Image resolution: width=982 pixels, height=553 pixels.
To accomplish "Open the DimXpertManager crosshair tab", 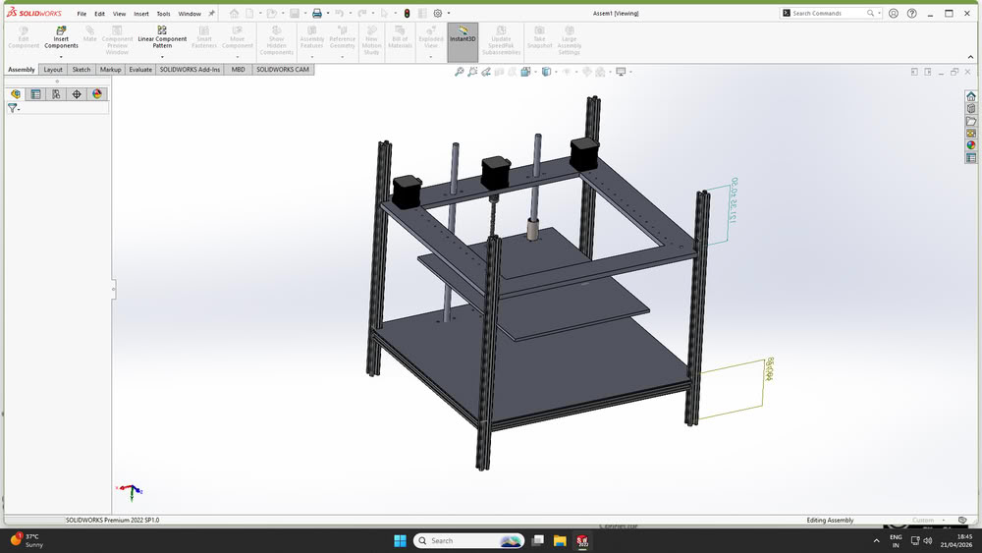I will pyautogui.click(x=77, y=94).
